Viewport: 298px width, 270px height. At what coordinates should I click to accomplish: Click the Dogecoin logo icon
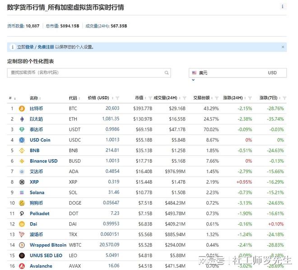point(22,203)
